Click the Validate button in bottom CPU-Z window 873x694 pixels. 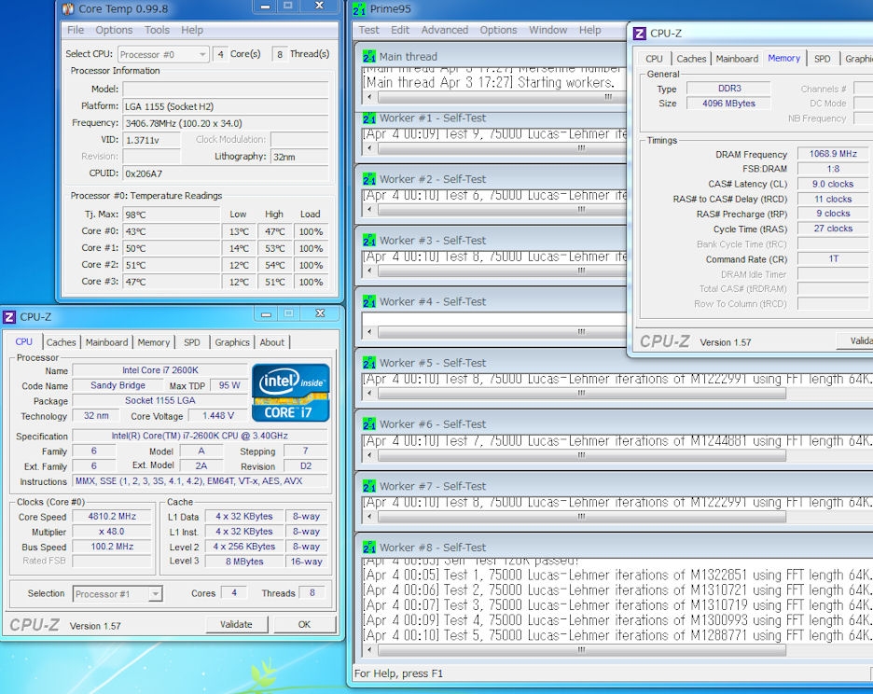coord(236,624)
